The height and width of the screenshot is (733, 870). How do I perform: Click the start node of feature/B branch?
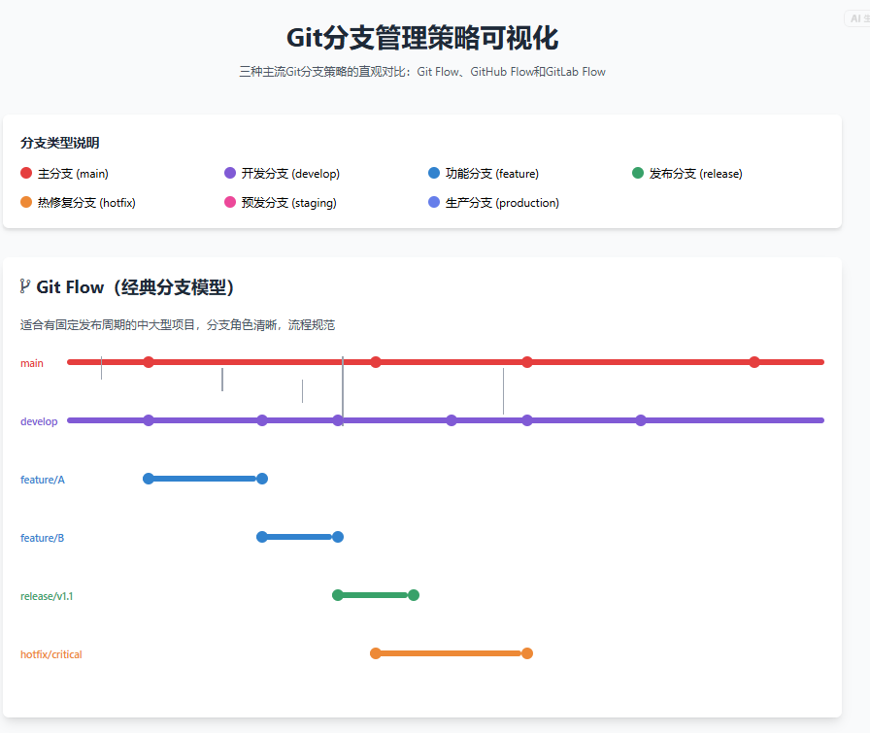(x=262, y=537)
